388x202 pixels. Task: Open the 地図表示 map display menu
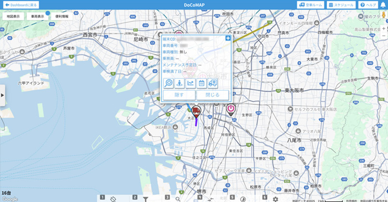[x=13, y=16]
